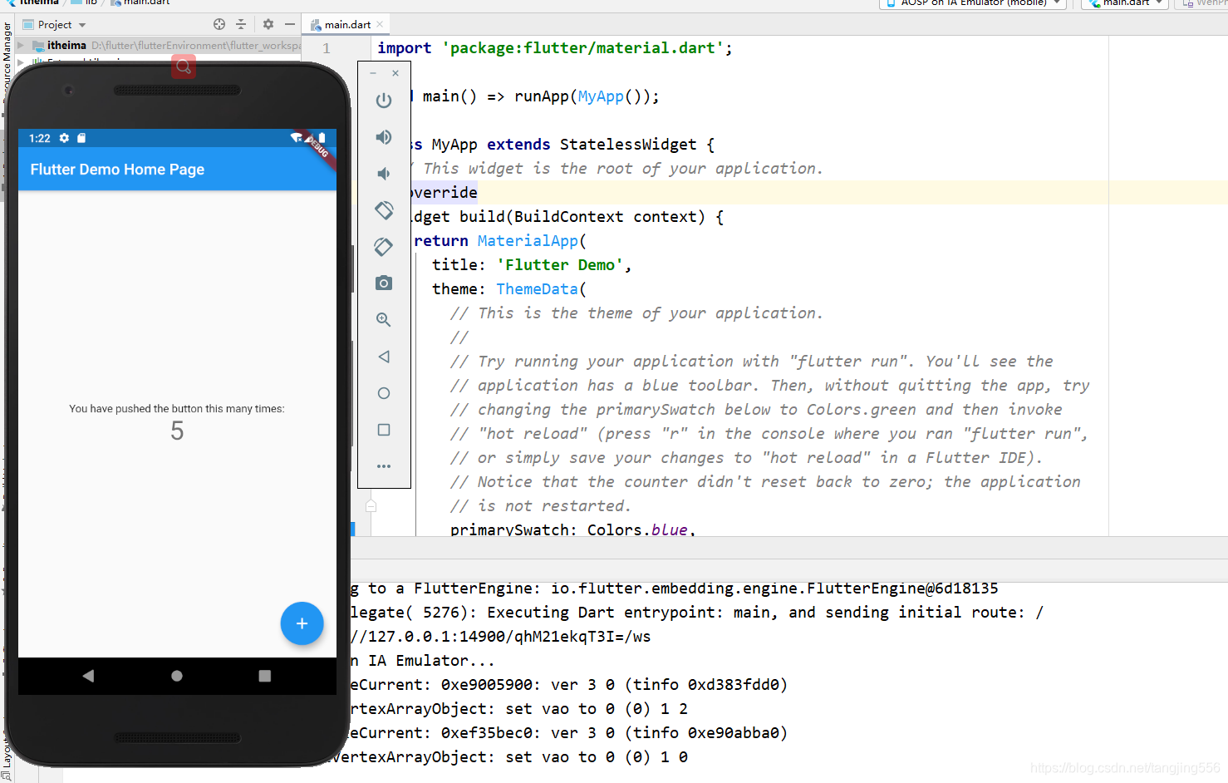Viewport: 1228px width, 783px height.
Task: Click the settings gear in phone status bar
Action: coord(64,138)
